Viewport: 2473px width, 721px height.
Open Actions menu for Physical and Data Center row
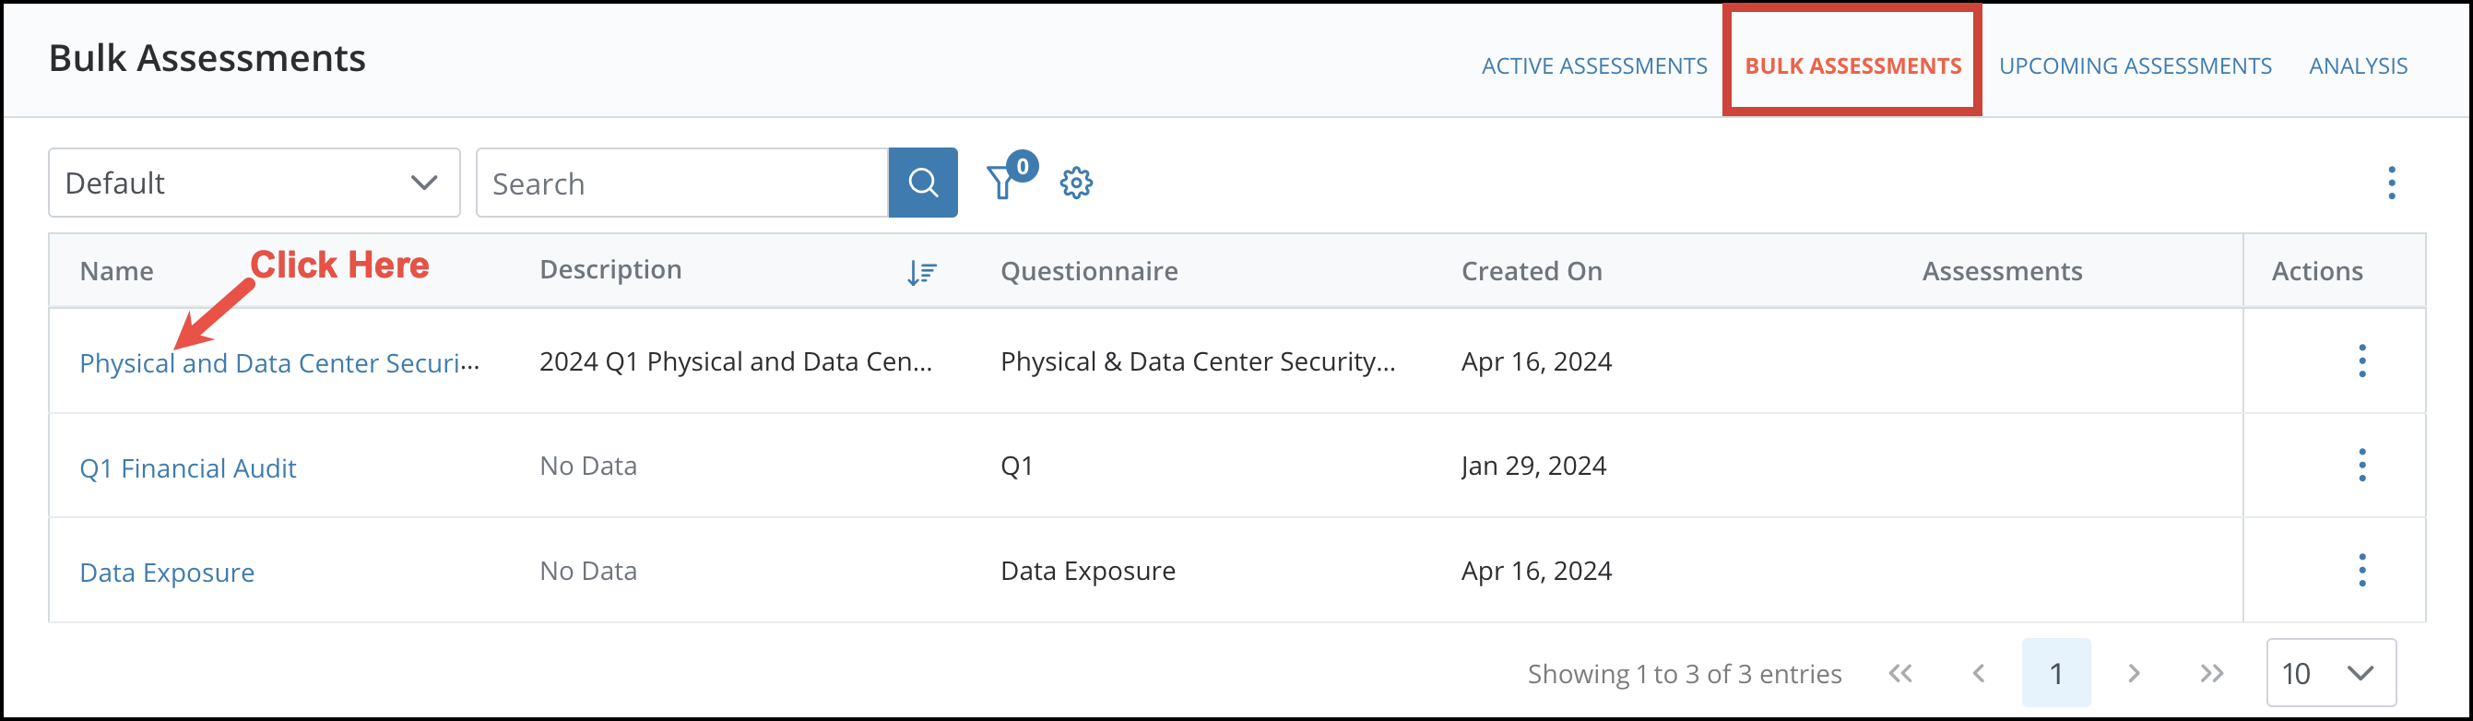click(2362, 361)
